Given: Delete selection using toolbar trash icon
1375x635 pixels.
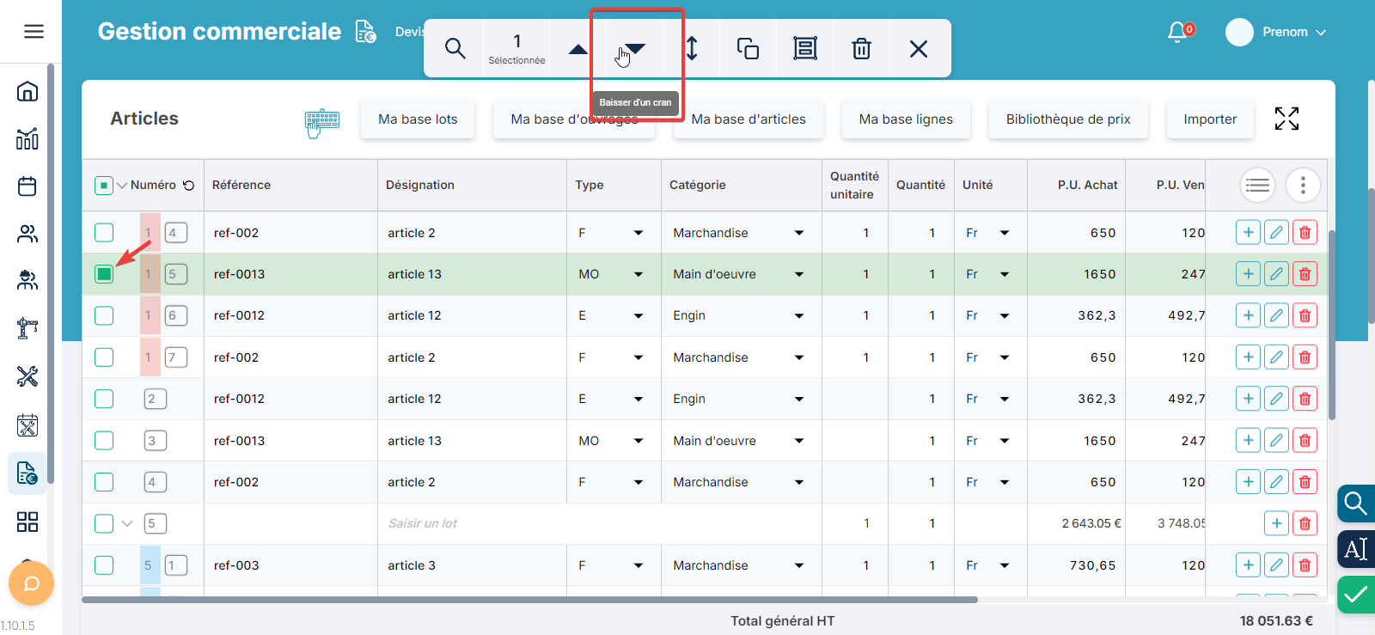Looking at the screenshot, I should pos(861,49).
